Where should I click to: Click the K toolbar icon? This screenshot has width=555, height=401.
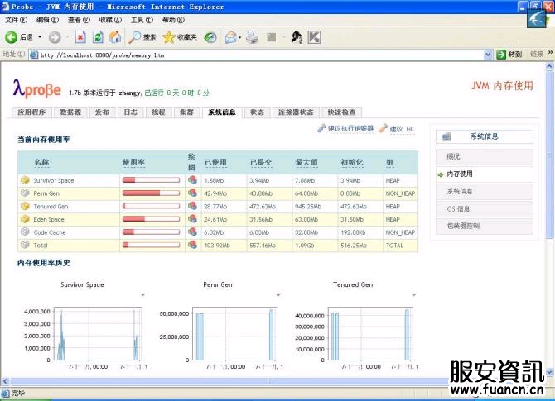(x=314, y=37)
